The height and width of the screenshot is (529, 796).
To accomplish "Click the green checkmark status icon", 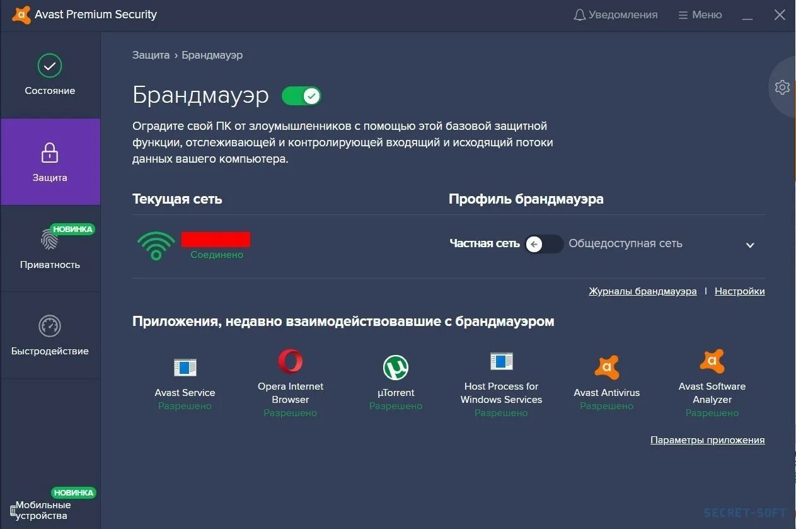I will [50, 66].
